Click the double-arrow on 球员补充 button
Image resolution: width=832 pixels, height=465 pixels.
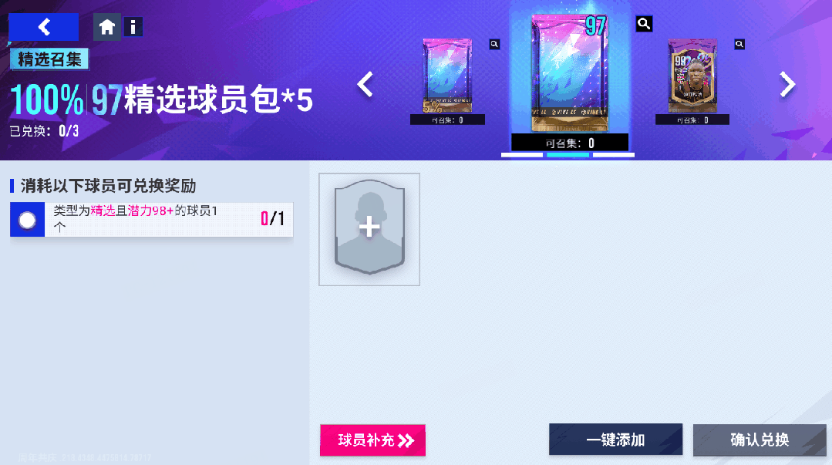click(406, 440)
